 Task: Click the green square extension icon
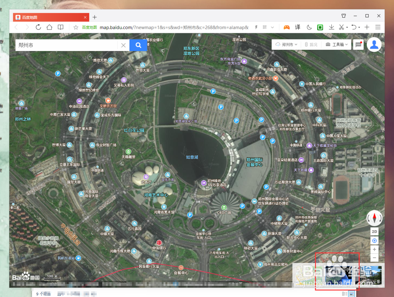point(320,28)
